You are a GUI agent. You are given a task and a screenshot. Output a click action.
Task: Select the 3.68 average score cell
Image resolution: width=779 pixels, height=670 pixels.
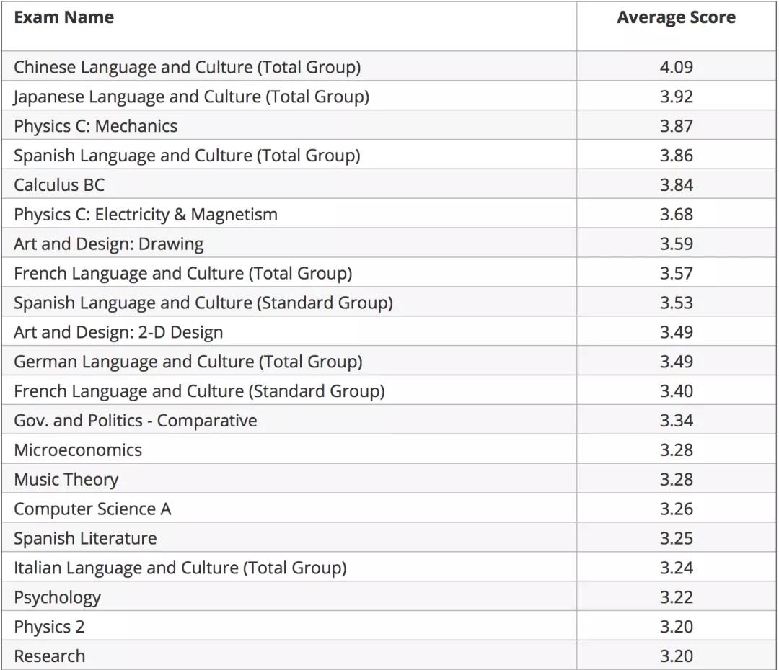[676, 215]
